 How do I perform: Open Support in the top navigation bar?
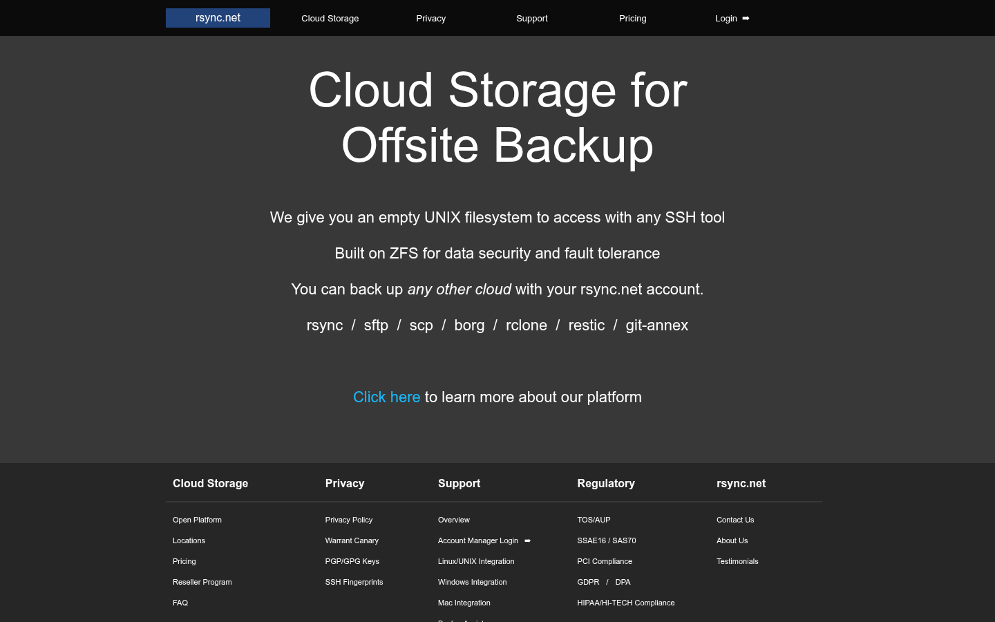pos(532,19)
